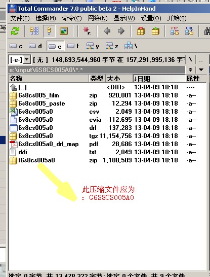Toggle thumbnail picture view icon
This screenshot has width=210, height=277.
[64, 31]
